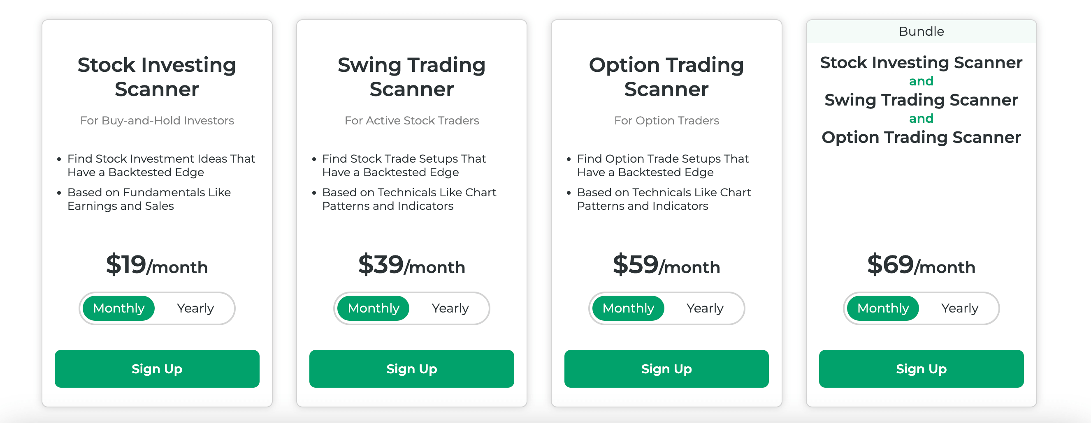The image size is (1091, 423).
Task: Sign Up for the Swing Trading Scanner
Action: pyautogui.click(x=411, y=368)
